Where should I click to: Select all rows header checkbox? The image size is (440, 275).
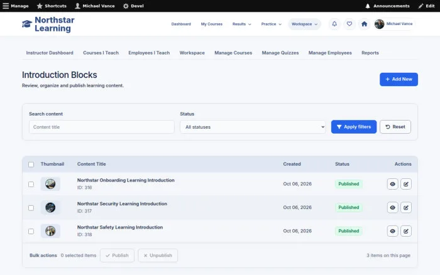click(x=31, y=164)
